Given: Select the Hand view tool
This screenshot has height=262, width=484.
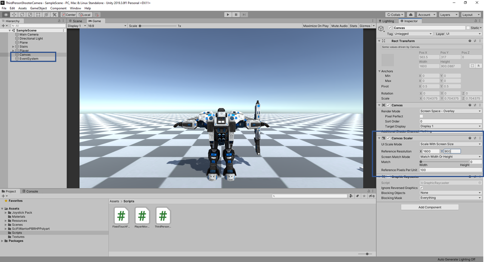Looking at the screenshot, I should click(x=6, y=15).
